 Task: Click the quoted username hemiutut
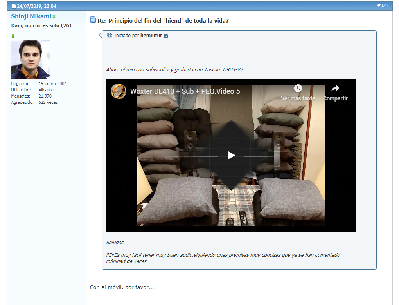click(x=151, y=35)
